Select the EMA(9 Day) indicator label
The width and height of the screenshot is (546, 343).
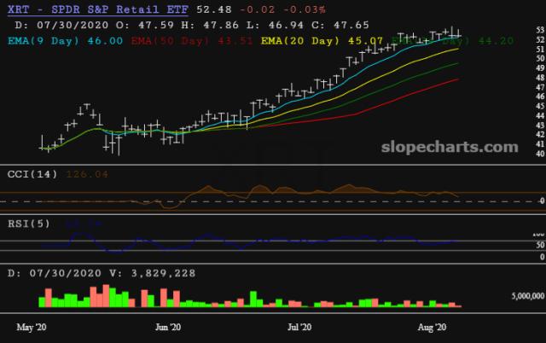[x=39, y=39]
